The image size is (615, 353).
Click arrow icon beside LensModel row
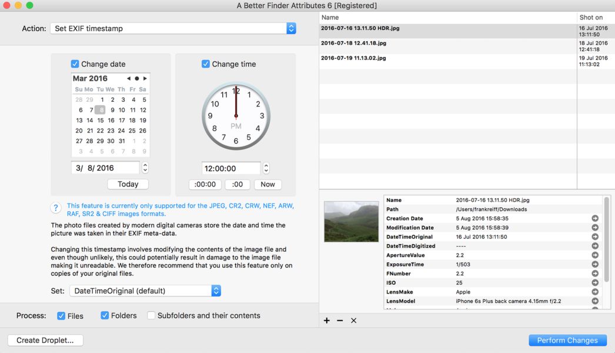[595, 301]
